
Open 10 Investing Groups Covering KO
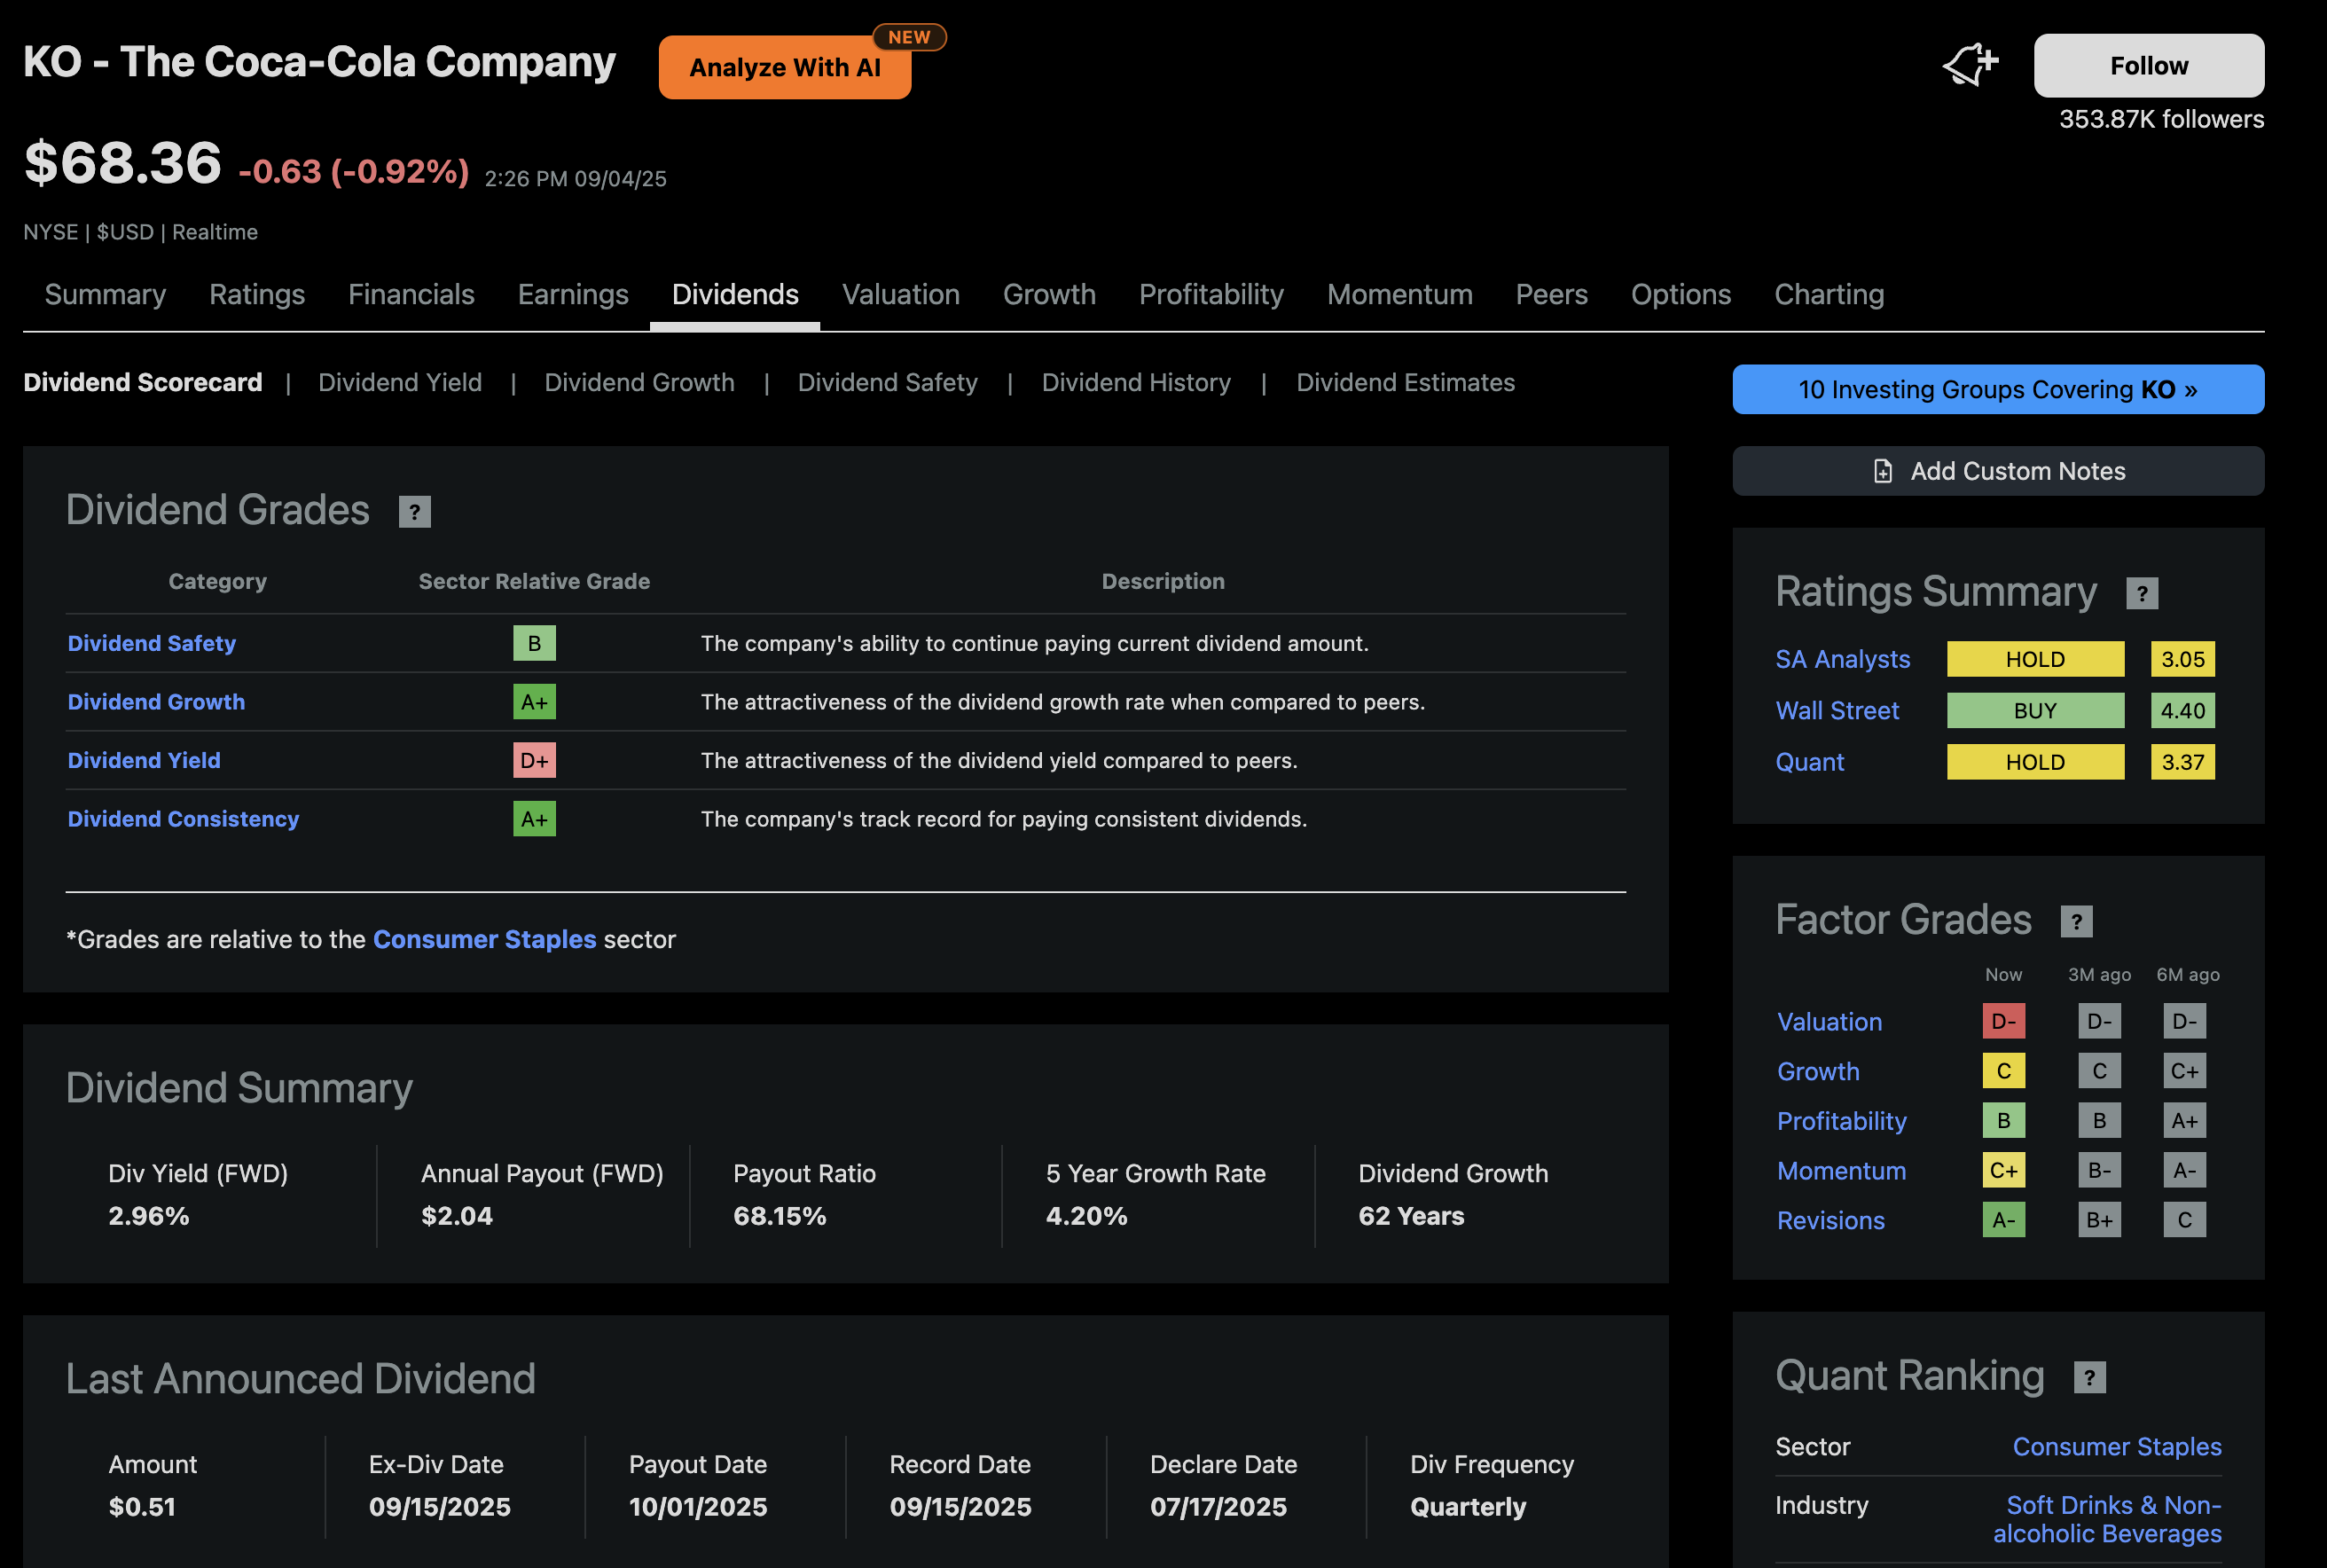tap(1997, 390)
